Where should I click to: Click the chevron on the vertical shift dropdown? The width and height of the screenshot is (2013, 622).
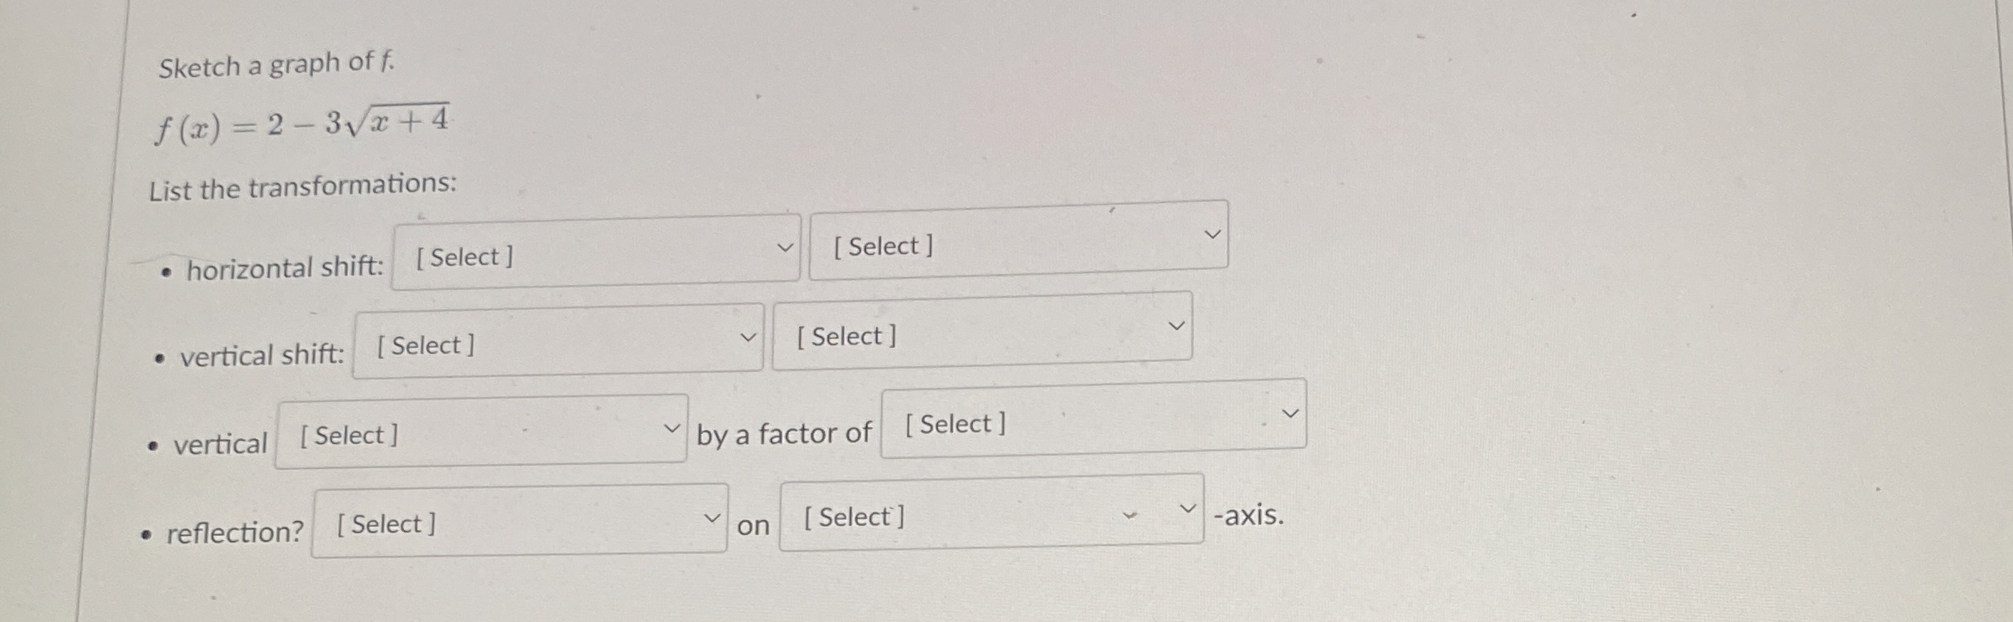tap(747, 336)
